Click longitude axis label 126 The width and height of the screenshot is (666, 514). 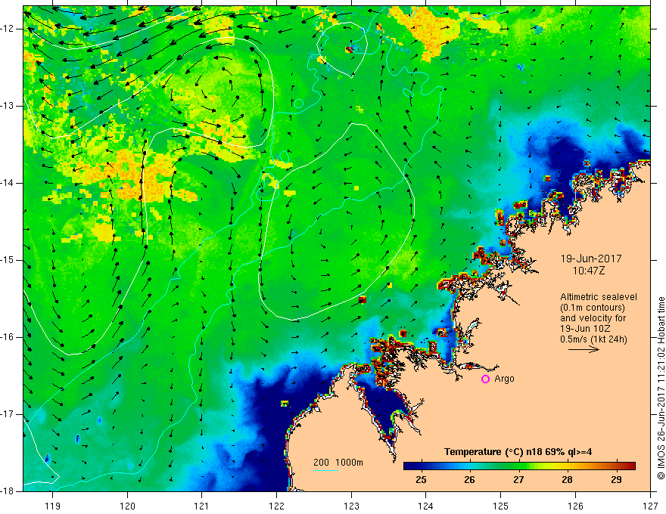(x=575, y=506)
